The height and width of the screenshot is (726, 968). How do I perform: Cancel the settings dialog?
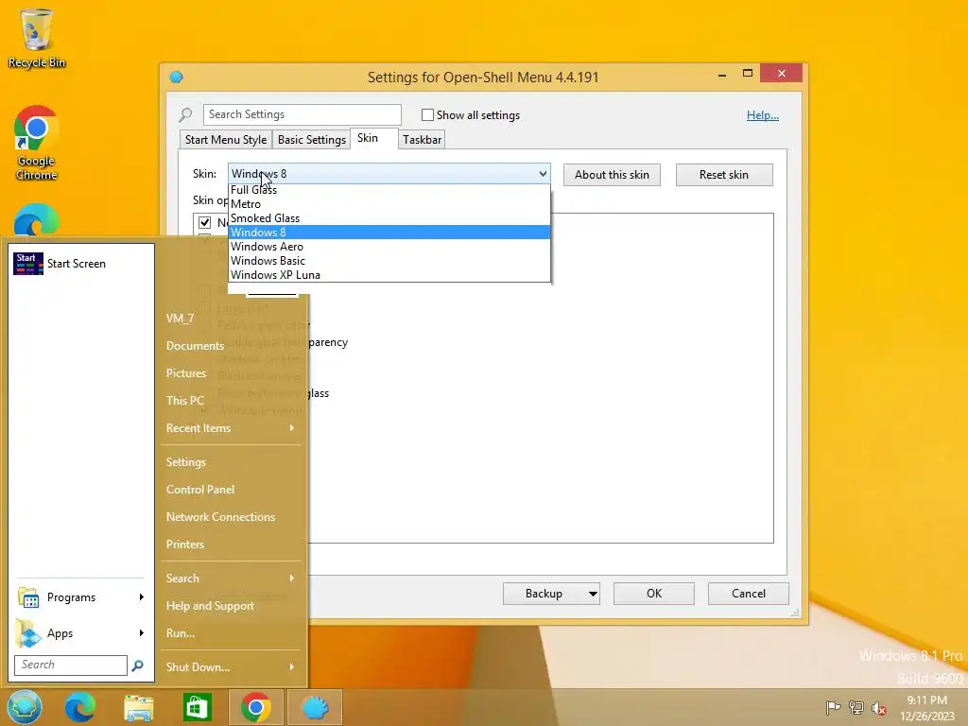[x=749, y=594]
